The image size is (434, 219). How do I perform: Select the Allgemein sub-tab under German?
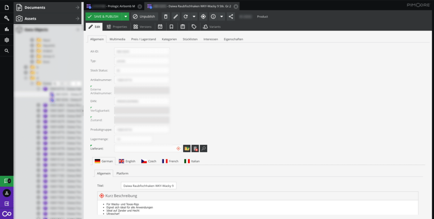(104, 173)
